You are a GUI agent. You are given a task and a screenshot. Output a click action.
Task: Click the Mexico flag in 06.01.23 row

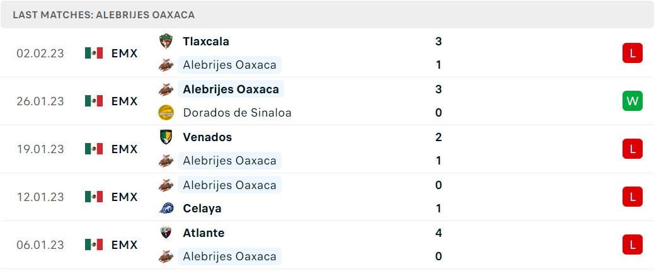(94, 244)
